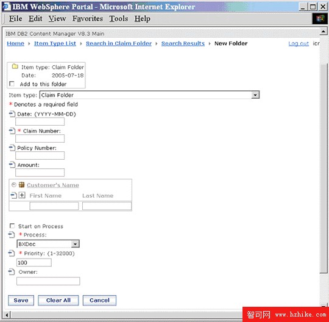Click the vertical scrollbar up arrow
The height and width of the screenshot is (322, 329).
coord(324,32)
